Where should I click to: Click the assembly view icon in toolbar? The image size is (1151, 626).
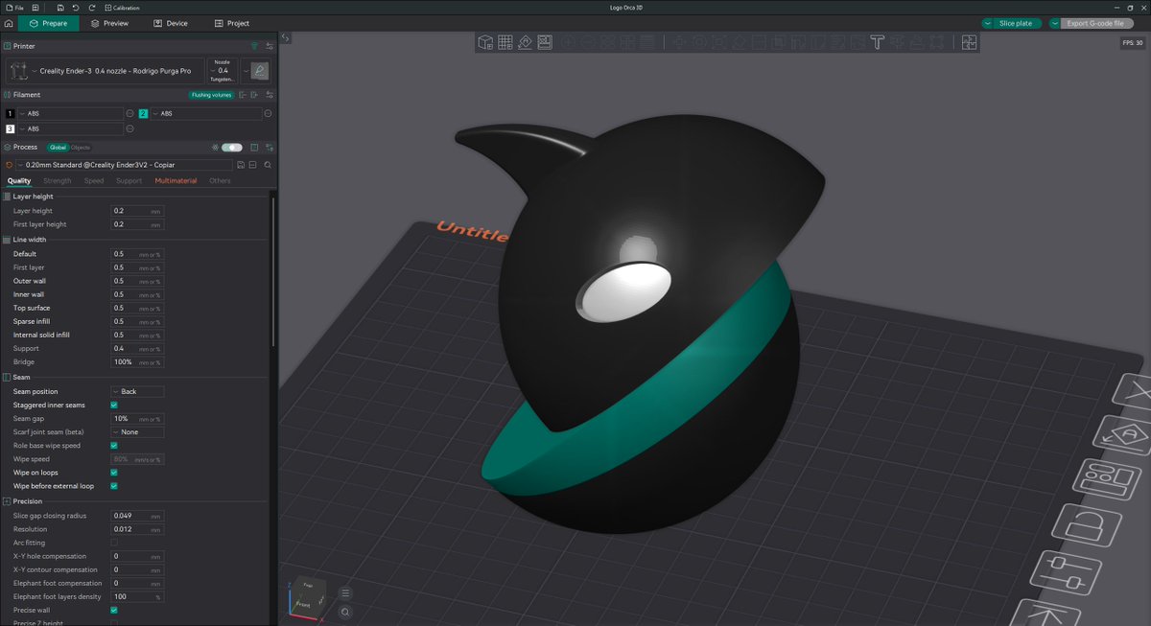(x=968, y=41)
